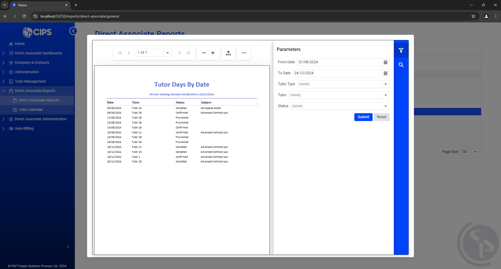This screenshot has height=269, width=501.
Task: Zoom out the report viewer
Action: click(204, 53)
